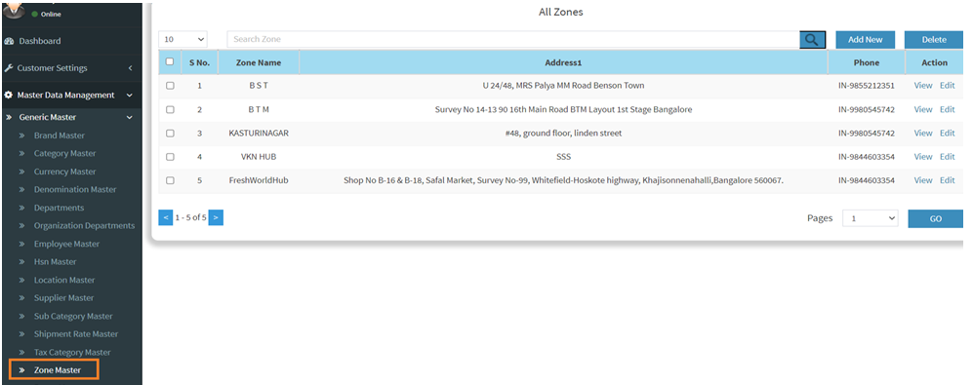Click the Customer Settings wrench icon
This screenshot has height=385, width=973.
coord(9,68)
